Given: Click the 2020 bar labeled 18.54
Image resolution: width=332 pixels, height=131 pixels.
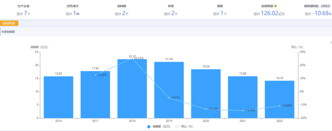Looking at the screenshot, I should 206,94.
